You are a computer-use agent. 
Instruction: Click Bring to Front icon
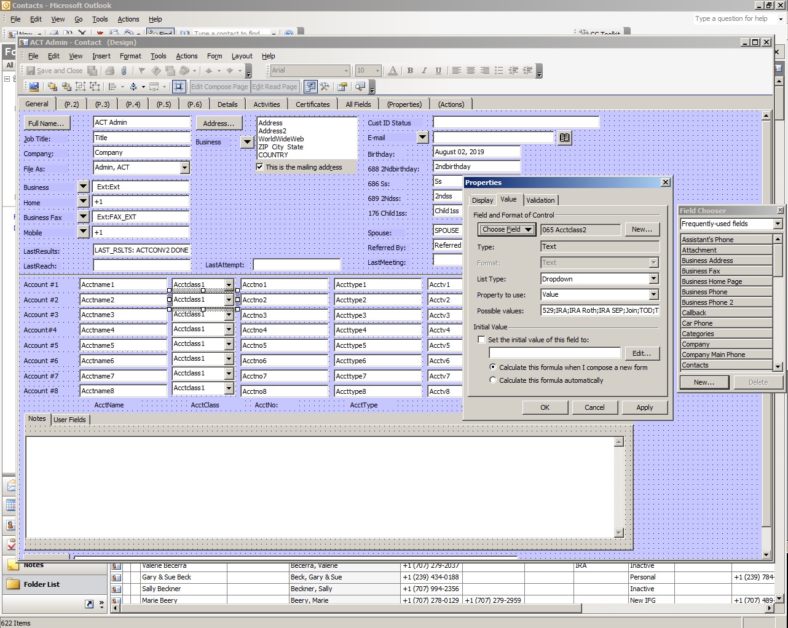point(52,87)
